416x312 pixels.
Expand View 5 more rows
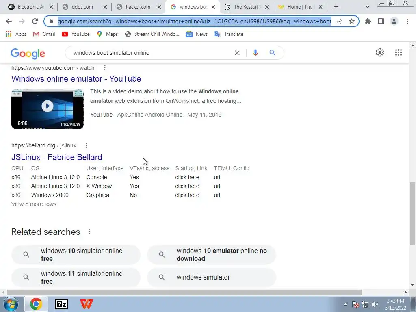click(34, 204)
